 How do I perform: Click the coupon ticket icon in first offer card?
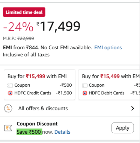click(x=10, y=86)
